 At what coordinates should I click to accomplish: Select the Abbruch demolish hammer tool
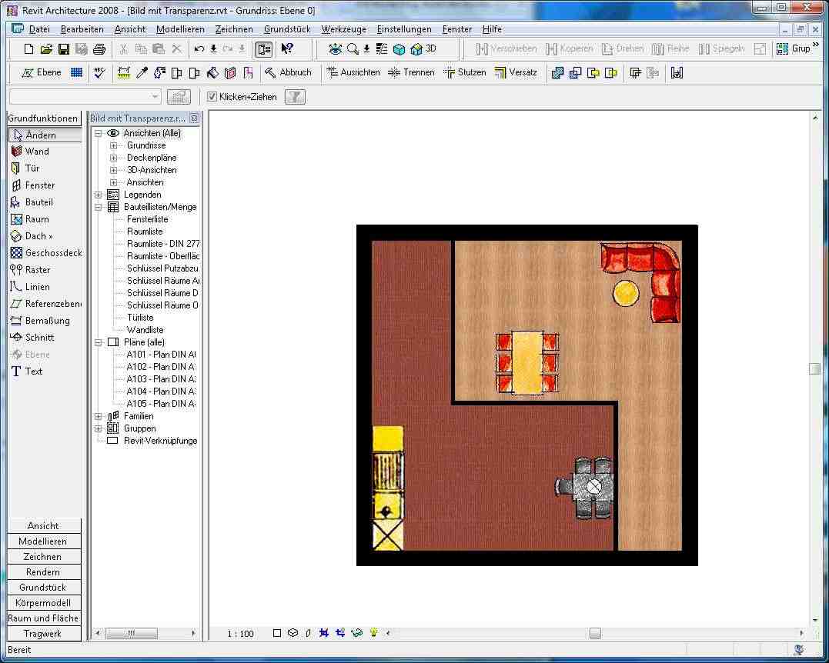coord(288,72)
